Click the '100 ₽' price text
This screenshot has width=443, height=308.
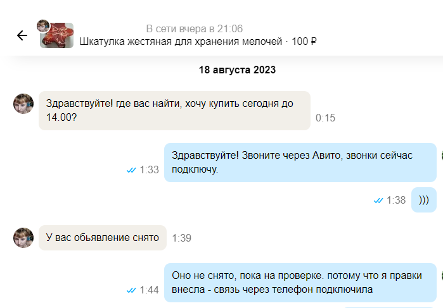point(304,42)
